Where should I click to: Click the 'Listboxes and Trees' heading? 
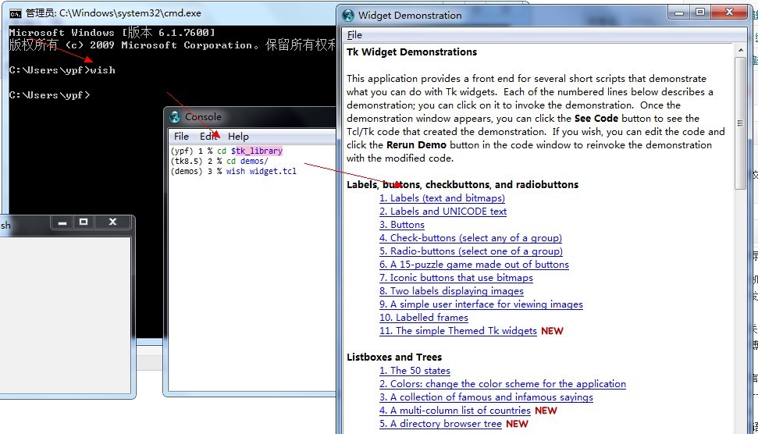coord(394,358)
